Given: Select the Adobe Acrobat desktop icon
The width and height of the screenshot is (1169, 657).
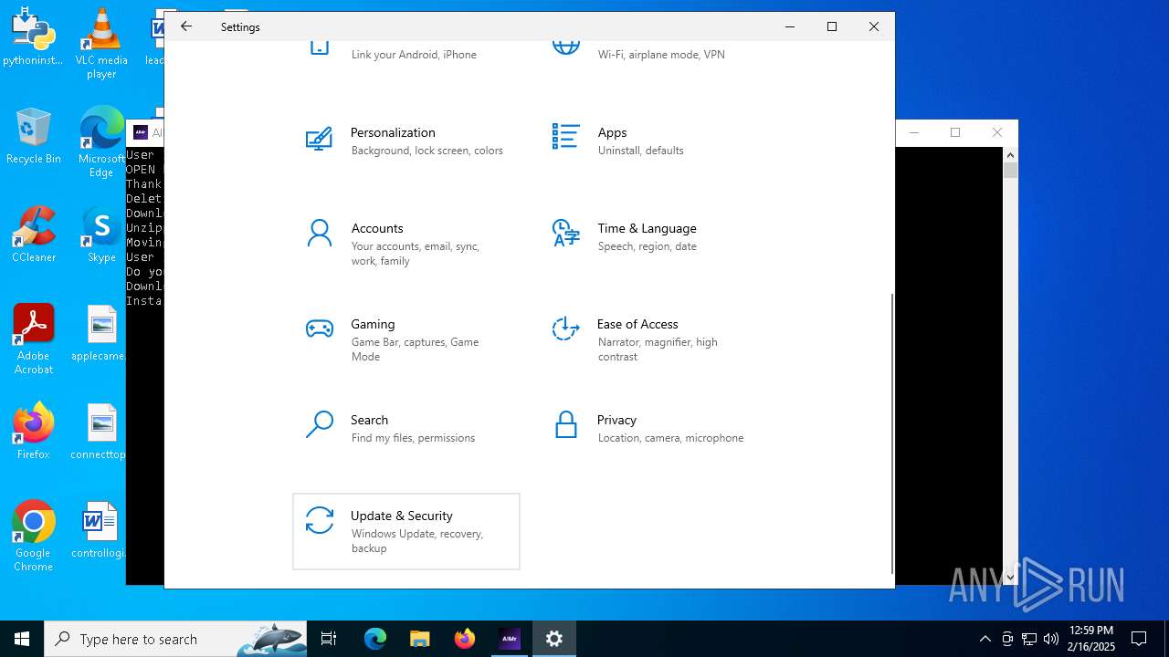Looking at the screenshot, I should (x=34, y=339).
